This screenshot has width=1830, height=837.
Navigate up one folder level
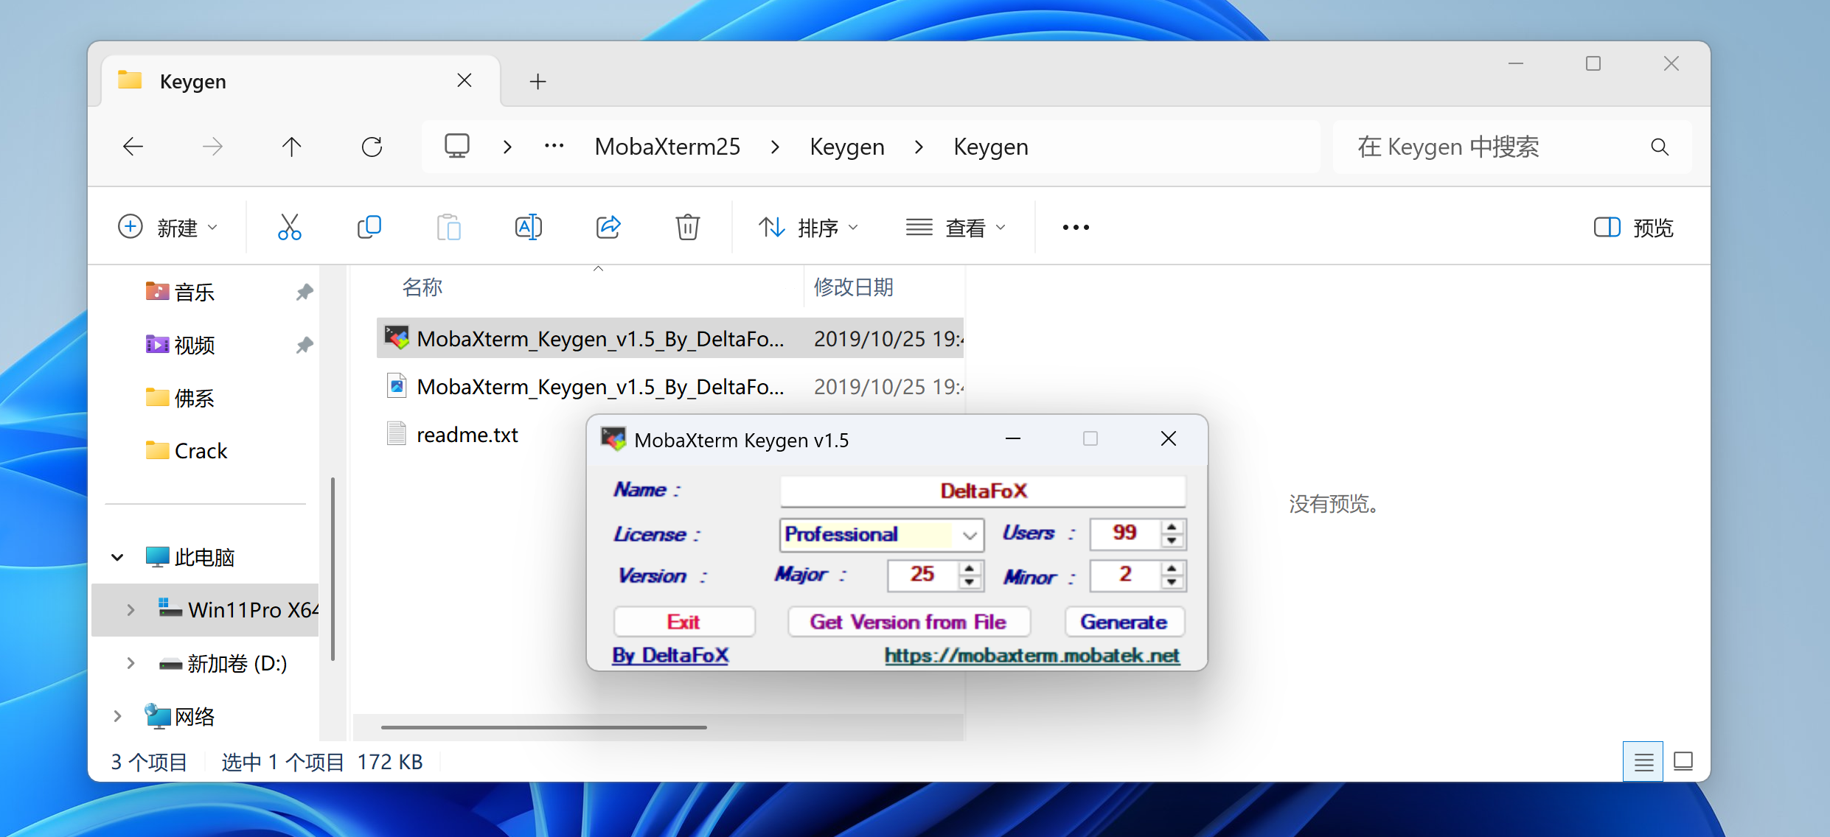(x=292, y=147)
